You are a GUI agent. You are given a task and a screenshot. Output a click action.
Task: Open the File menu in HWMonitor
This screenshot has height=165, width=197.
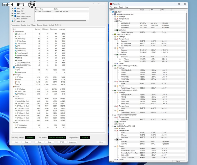(x=111, y=7)
